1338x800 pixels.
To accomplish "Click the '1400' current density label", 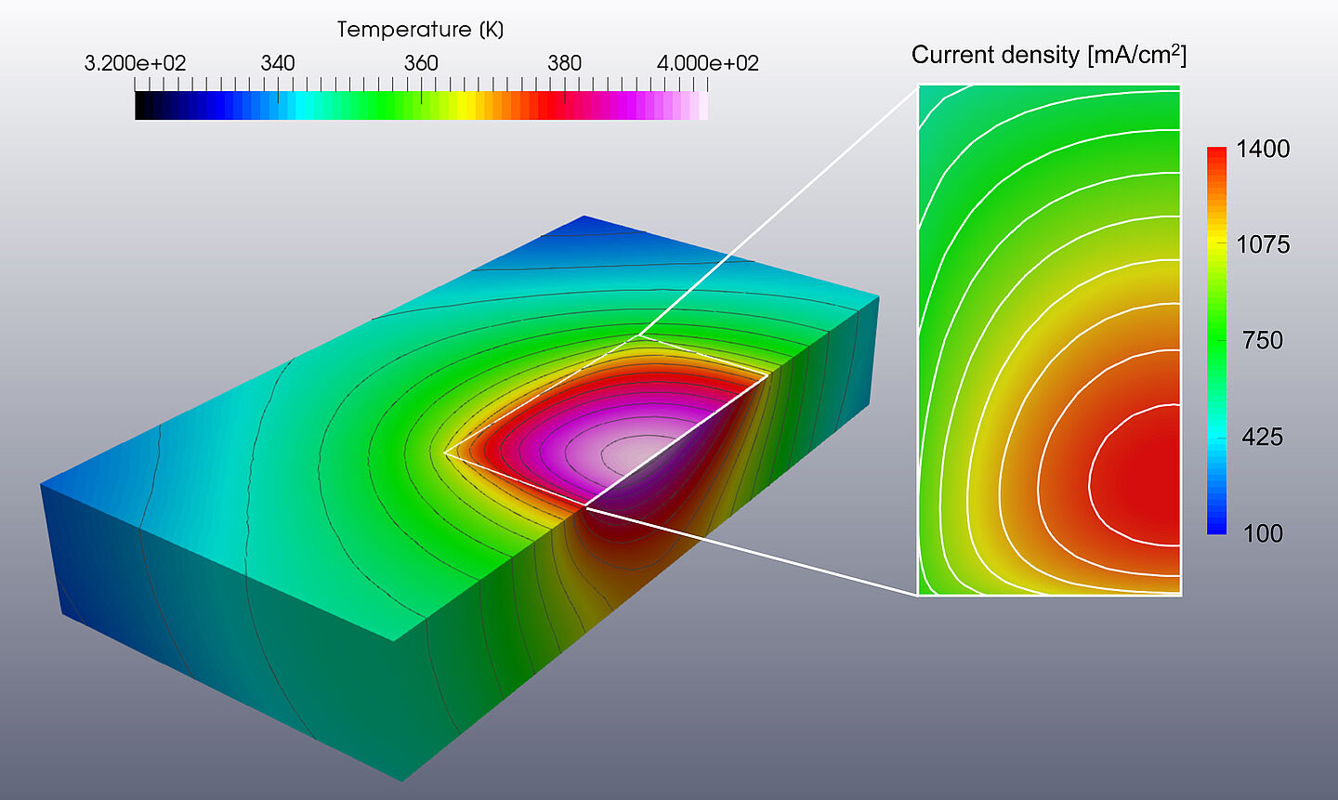I will [1263, 149].
